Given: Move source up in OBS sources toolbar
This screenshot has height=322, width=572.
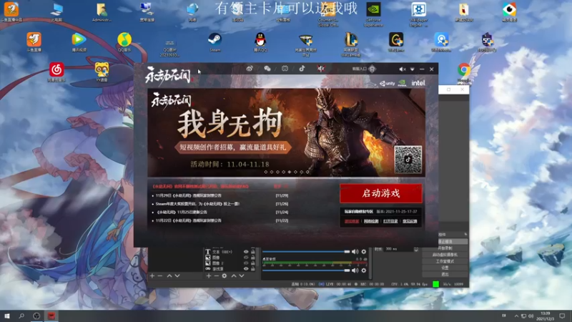Looking at the screenshot, I should click(x=234, y=275).
